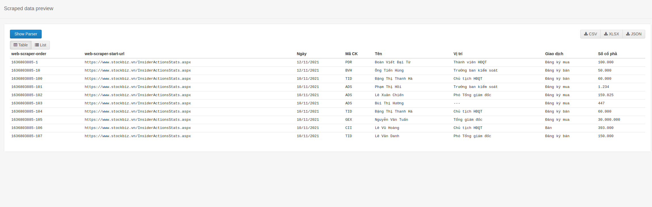Screen dimensions: 652x207
Task: Select the Mã CK column header
Action: tap(351, 54)
